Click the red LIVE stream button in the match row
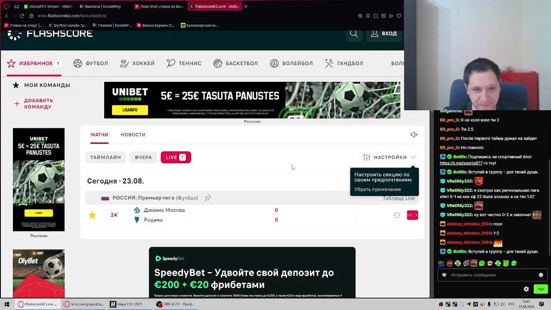Screen dimensions: 551x310 pyautogui.click(x=412, y=215)
